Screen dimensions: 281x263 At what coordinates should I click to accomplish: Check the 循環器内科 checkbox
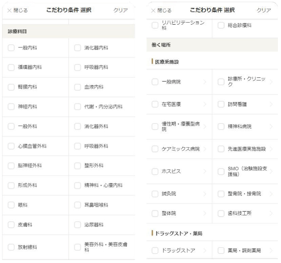click(11, 67)
